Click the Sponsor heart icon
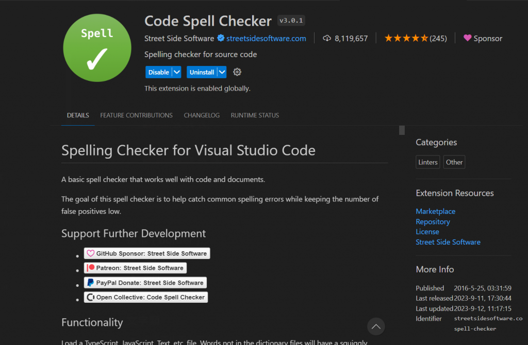This screenshot has height=345, width=528. pos(468,38)
